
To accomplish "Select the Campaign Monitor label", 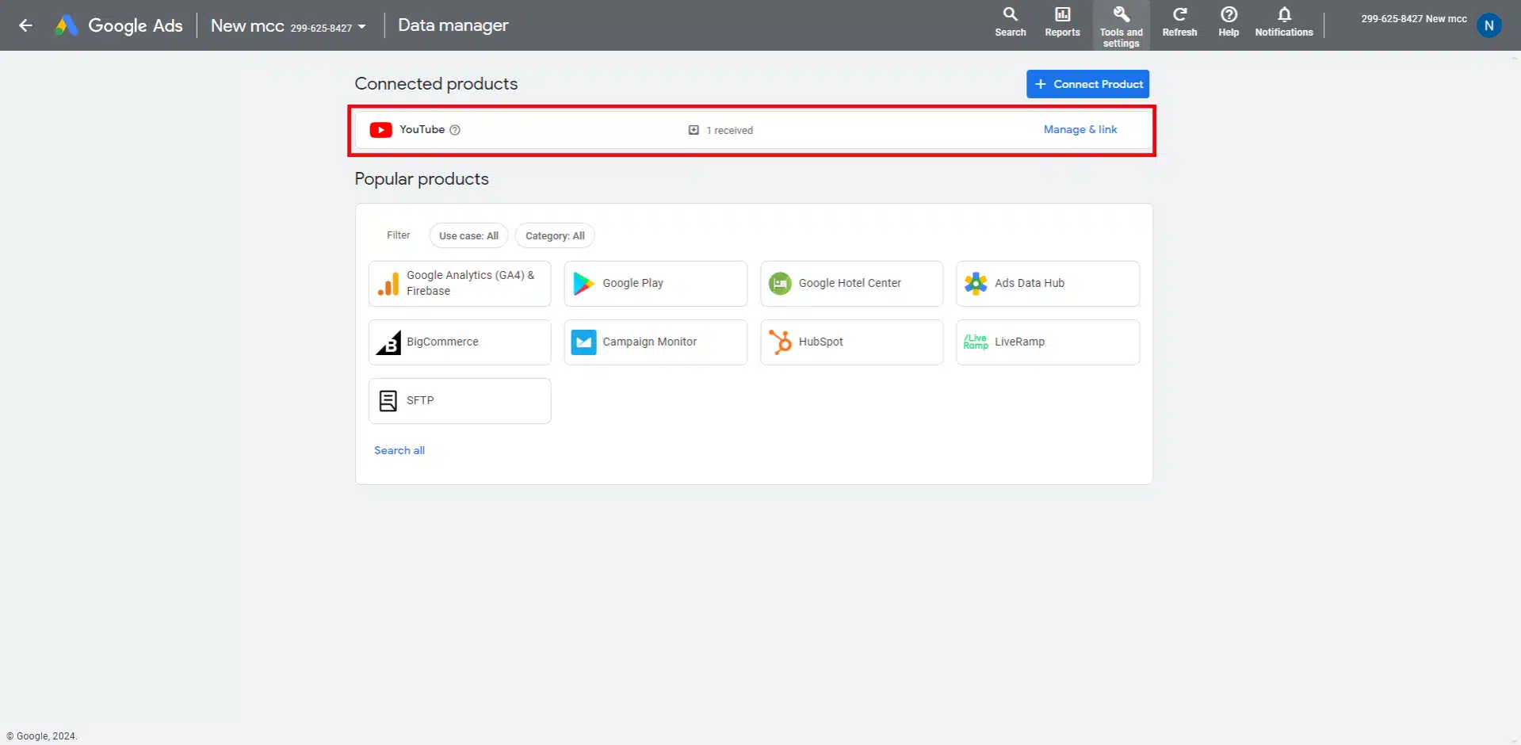I will [650, 342].
